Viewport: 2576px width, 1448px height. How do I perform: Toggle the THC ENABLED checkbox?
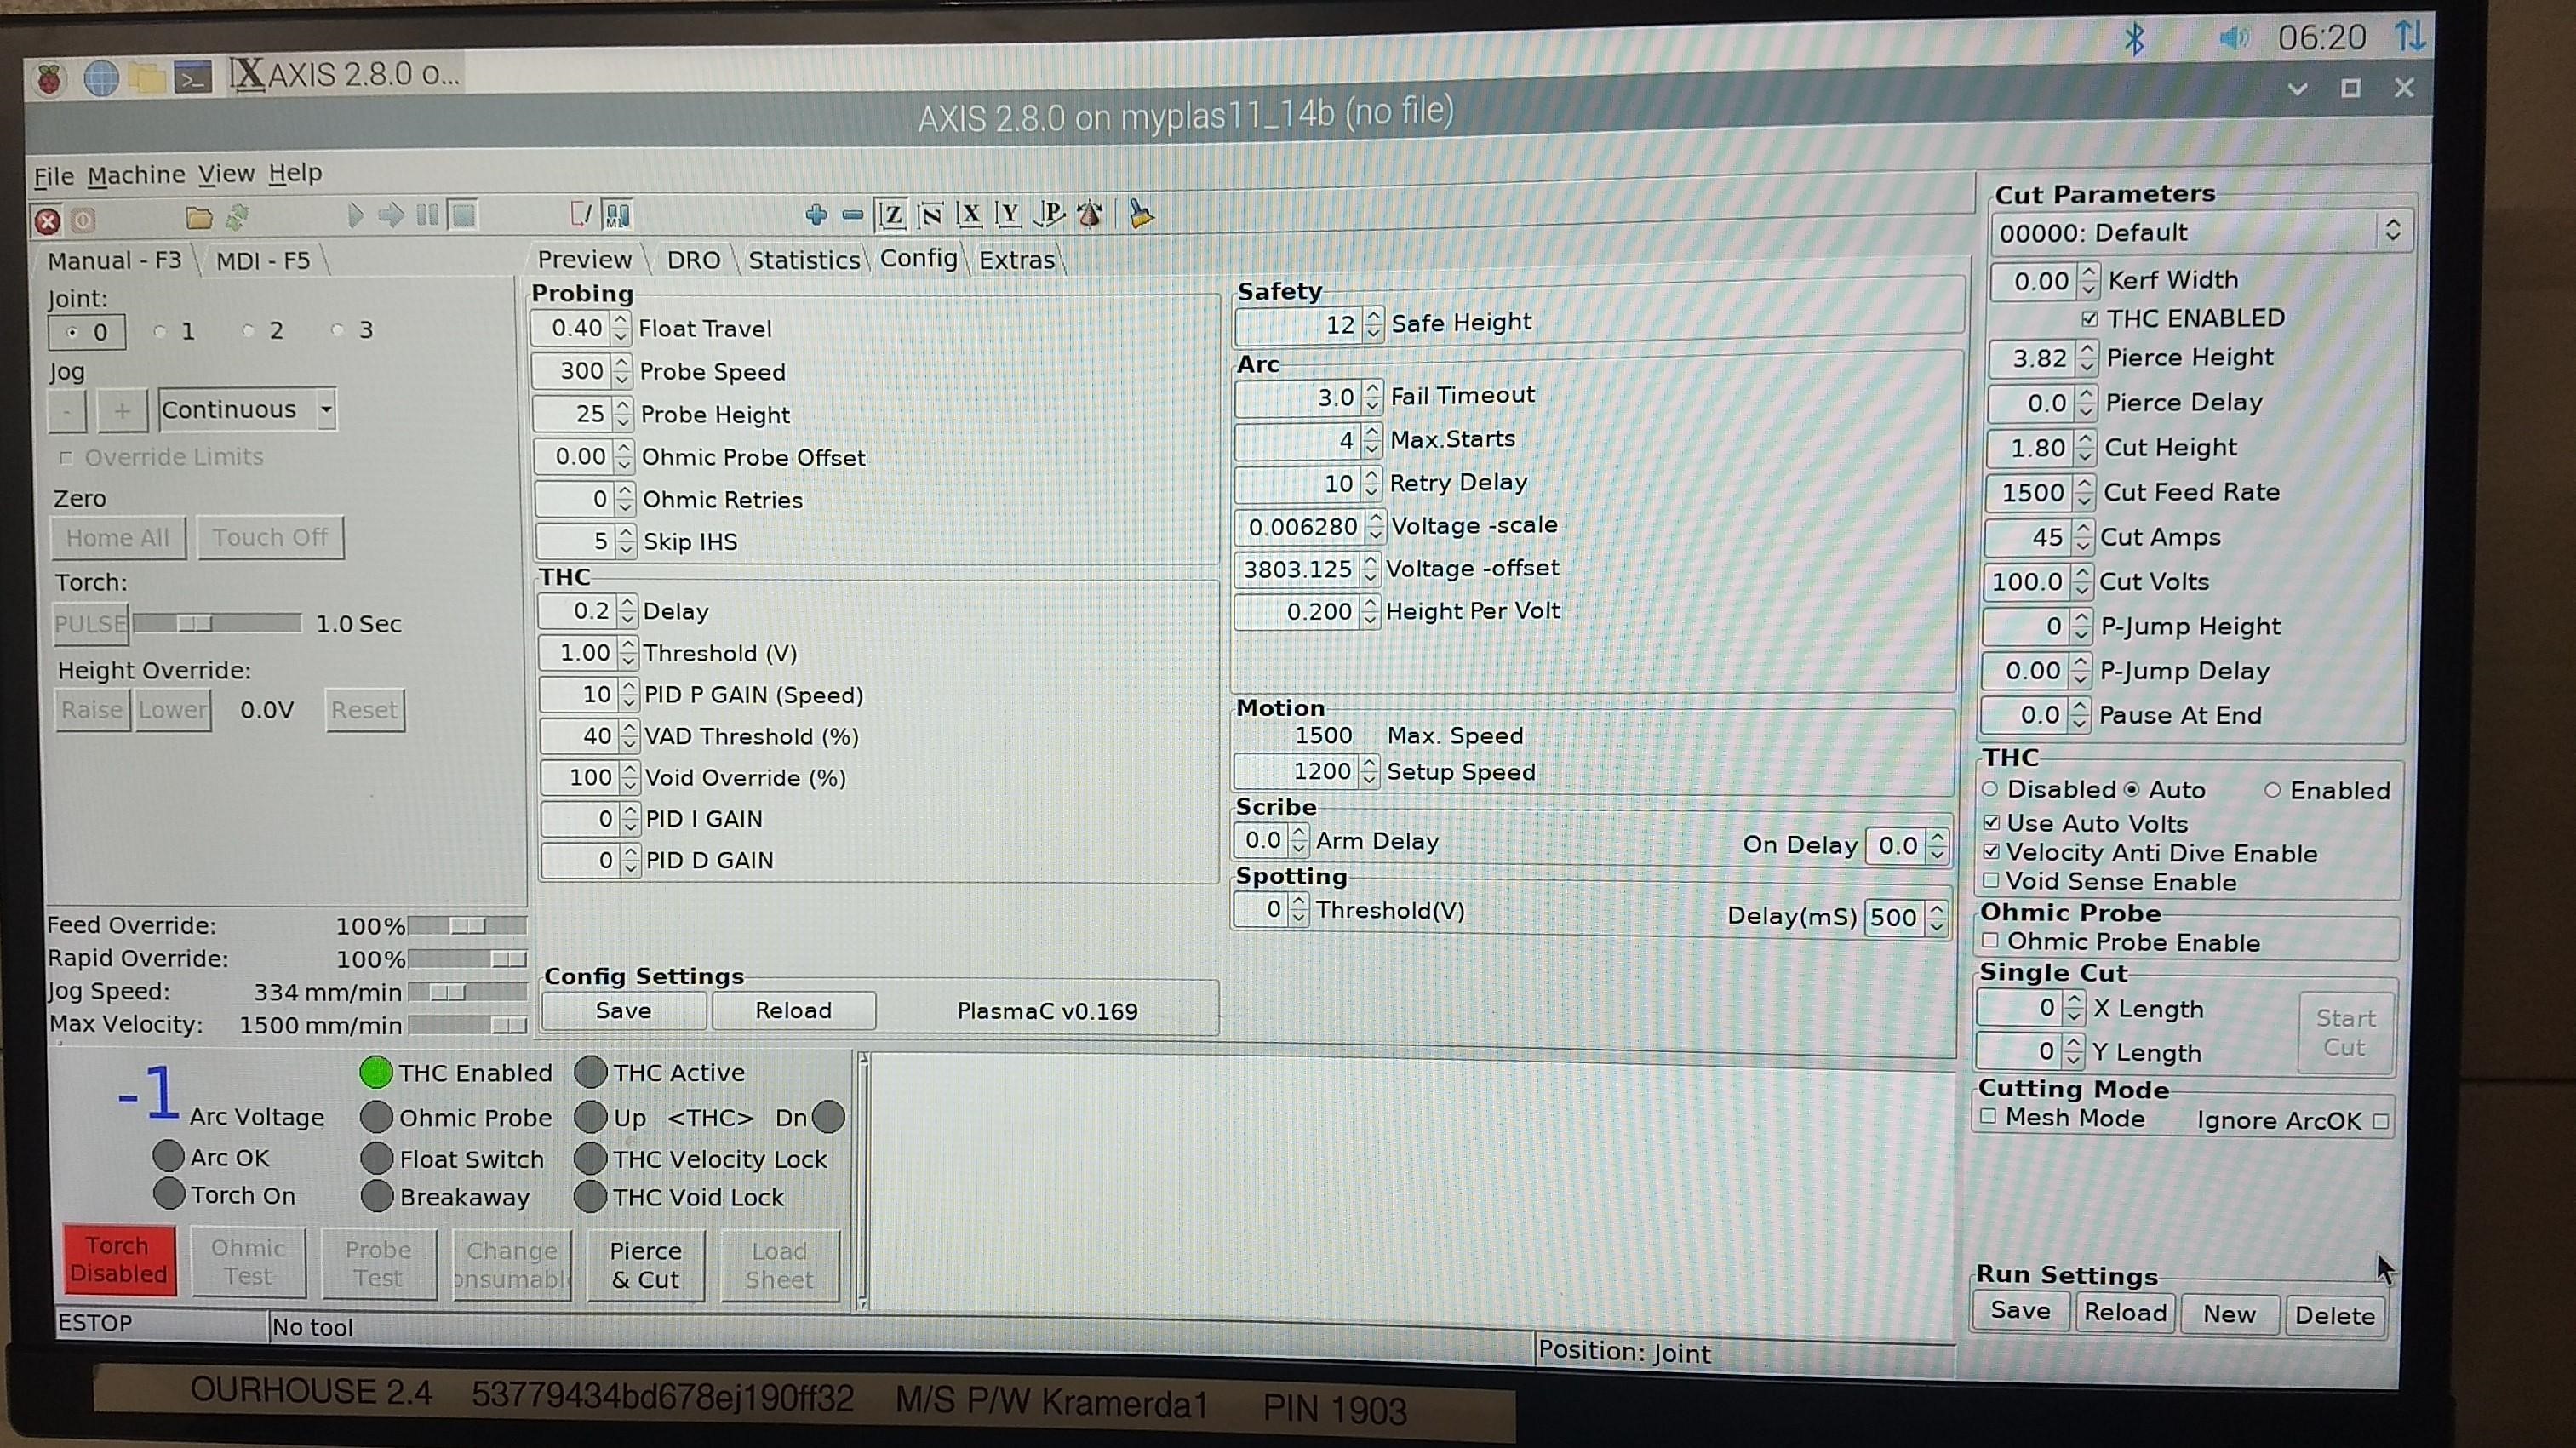point(2089,319)
